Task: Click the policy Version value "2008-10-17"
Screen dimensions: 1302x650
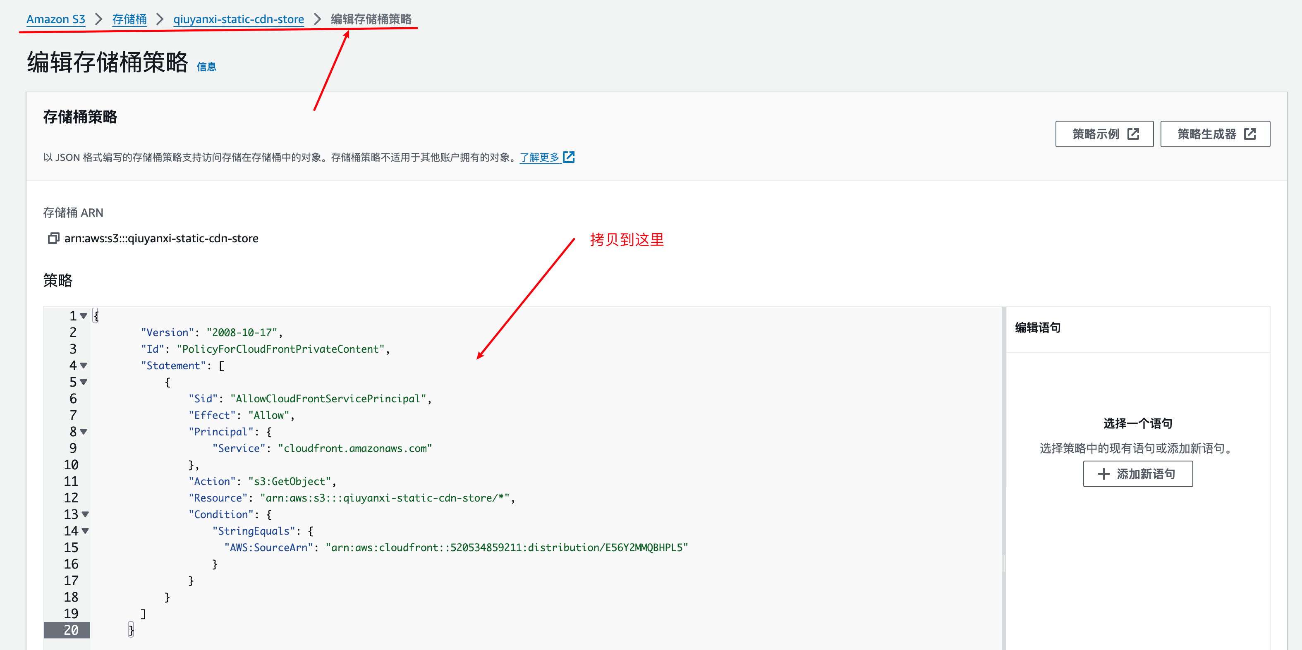Action: (x=242, y=332)
